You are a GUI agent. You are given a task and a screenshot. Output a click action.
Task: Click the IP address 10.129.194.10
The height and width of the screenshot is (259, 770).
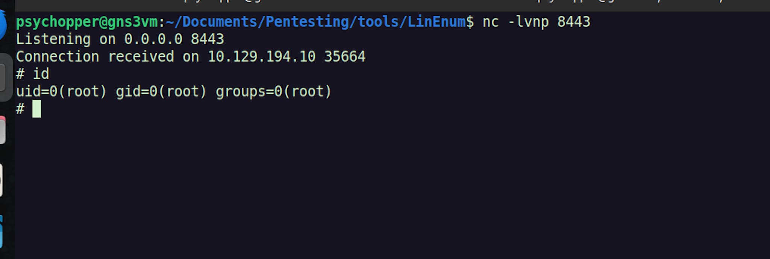(x=262, y=57)
